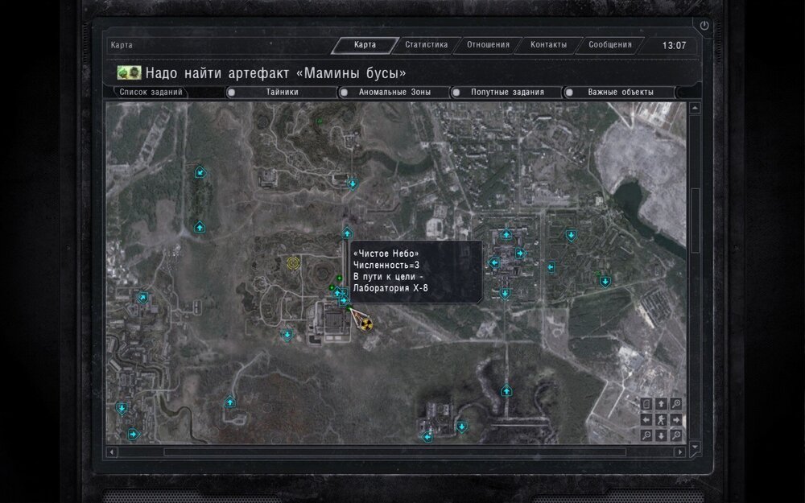Click the up-arrow marker just above the «Чистое Небо» tooltip
805x503 pixels.
(347, 233)
